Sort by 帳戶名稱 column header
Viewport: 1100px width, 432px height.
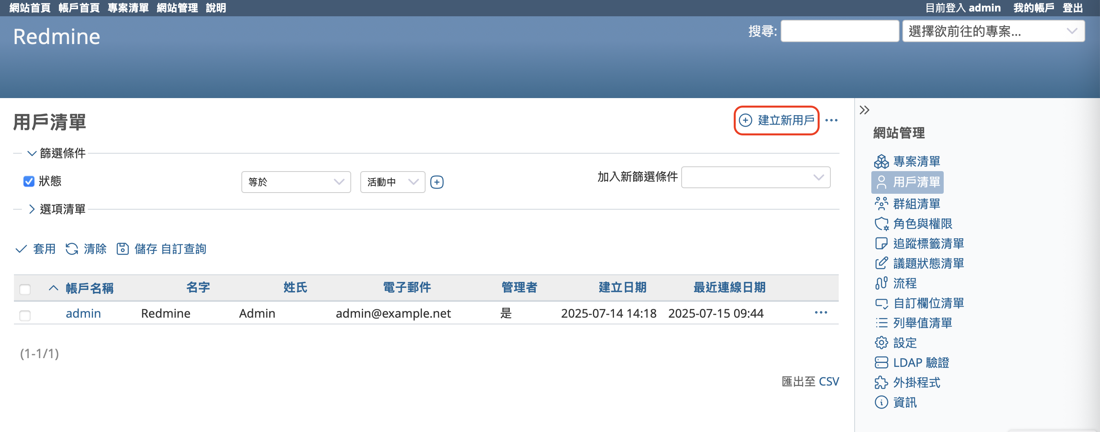click(x=89, y=288)
